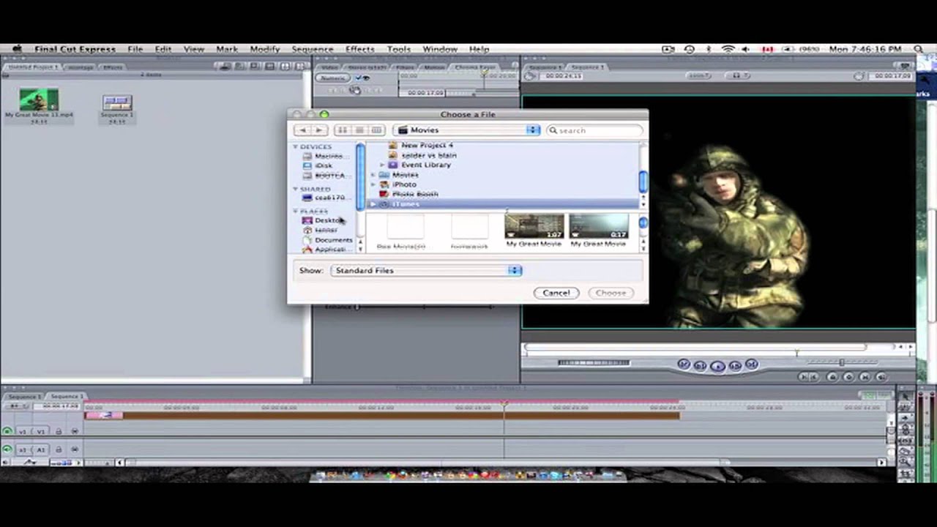Go back with dialog back arrow
937x527 pixels.
(302, 130)
